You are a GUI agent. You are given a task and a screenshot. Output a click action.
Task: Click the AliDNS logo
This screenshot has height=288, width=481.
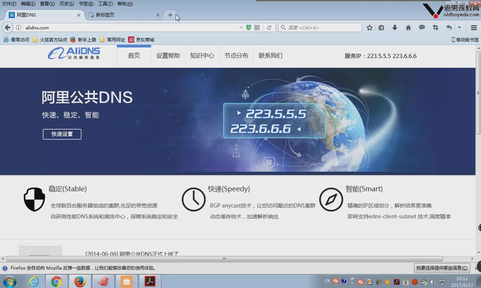point(74,53)
